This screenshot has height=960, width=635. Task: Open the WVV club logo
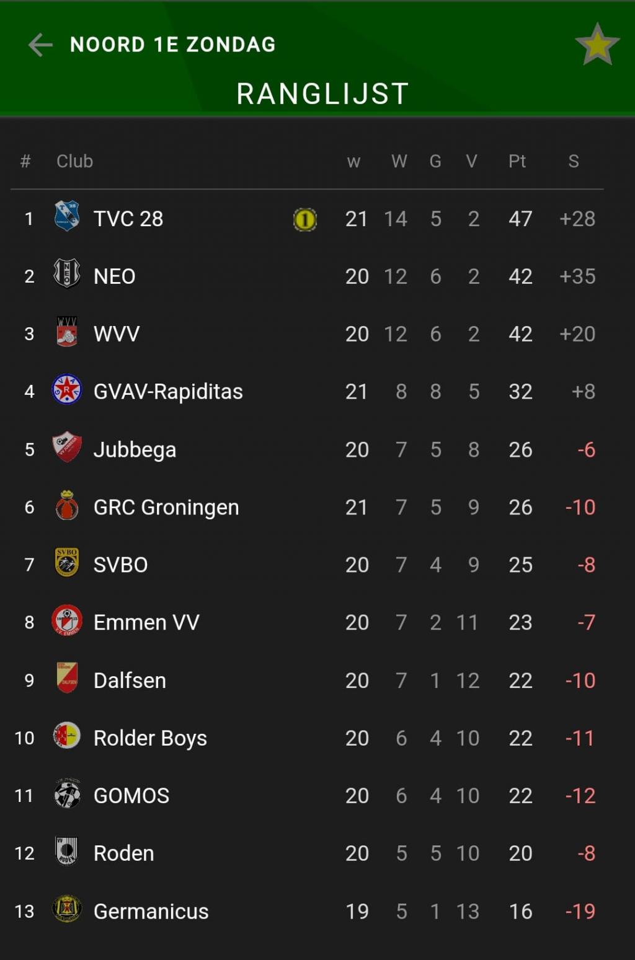[x=67, y=331]
